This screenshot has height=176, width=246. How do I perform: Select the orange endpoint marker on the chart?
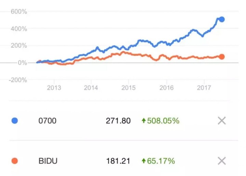(x=222, y=57)
